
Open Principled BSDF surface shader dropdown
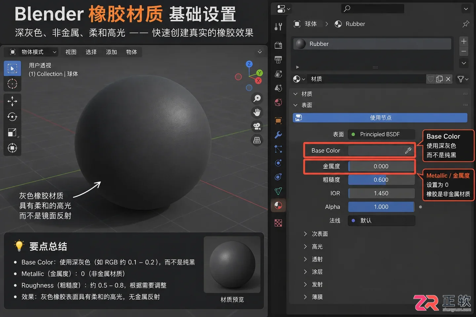[x=381, y=134]
